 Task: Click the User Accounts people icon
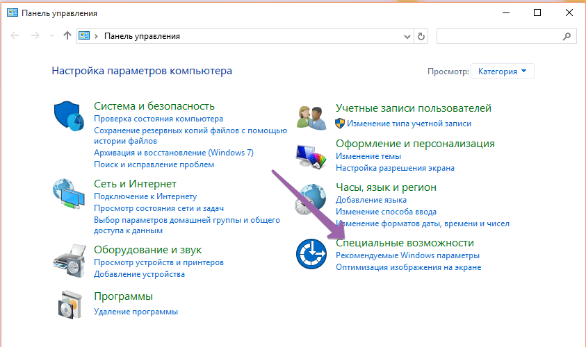click(310, 117)
